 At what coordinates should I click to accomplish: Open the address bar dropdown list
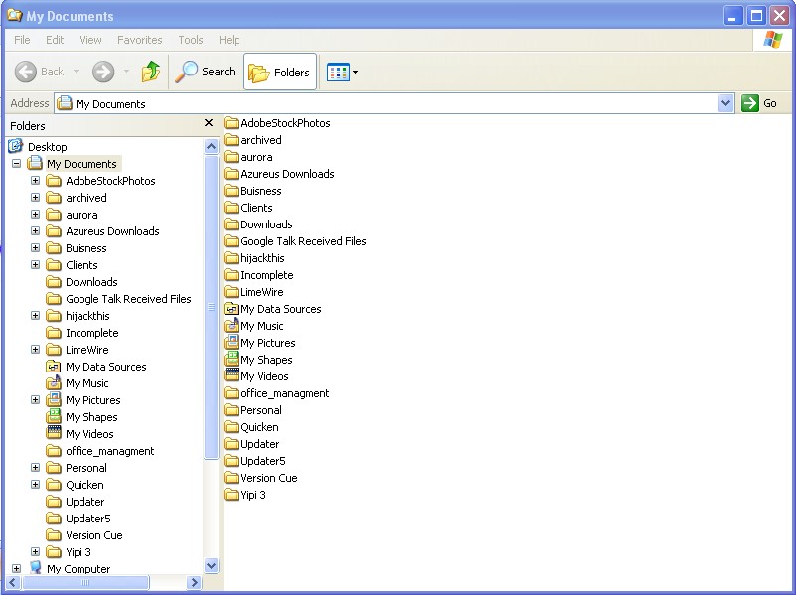pos(726,102)
